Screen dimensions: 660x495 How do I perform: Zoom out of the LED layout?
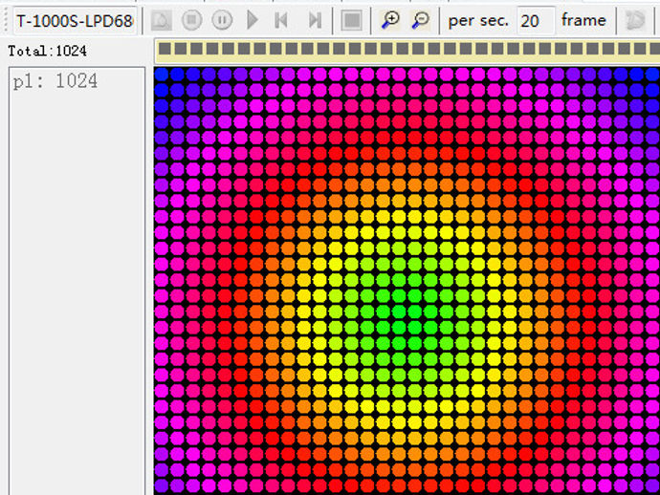click(420, 20)
